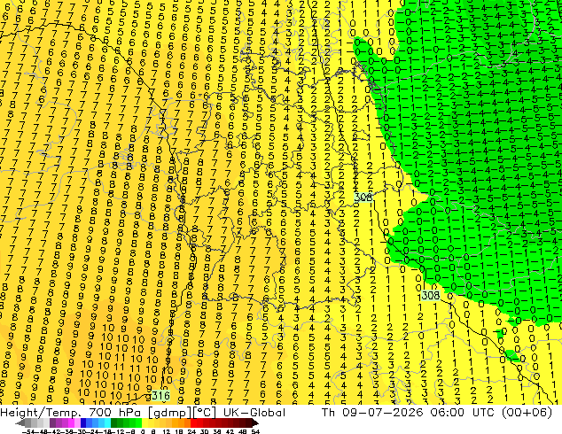The image size is (562, 434).
Task: Click the 'UK-Global' model name text
Action: pyautogui.click(x=254, y=413)
